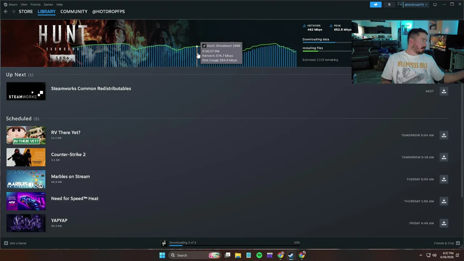Open File Explorer from the taskbar

click(238, 255)
